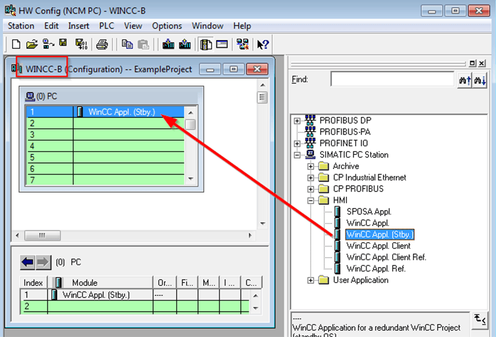Click the station window vertical scrollbar thumb
The width and height of the screenshot is (496, 337).
[x=262, y=97]
